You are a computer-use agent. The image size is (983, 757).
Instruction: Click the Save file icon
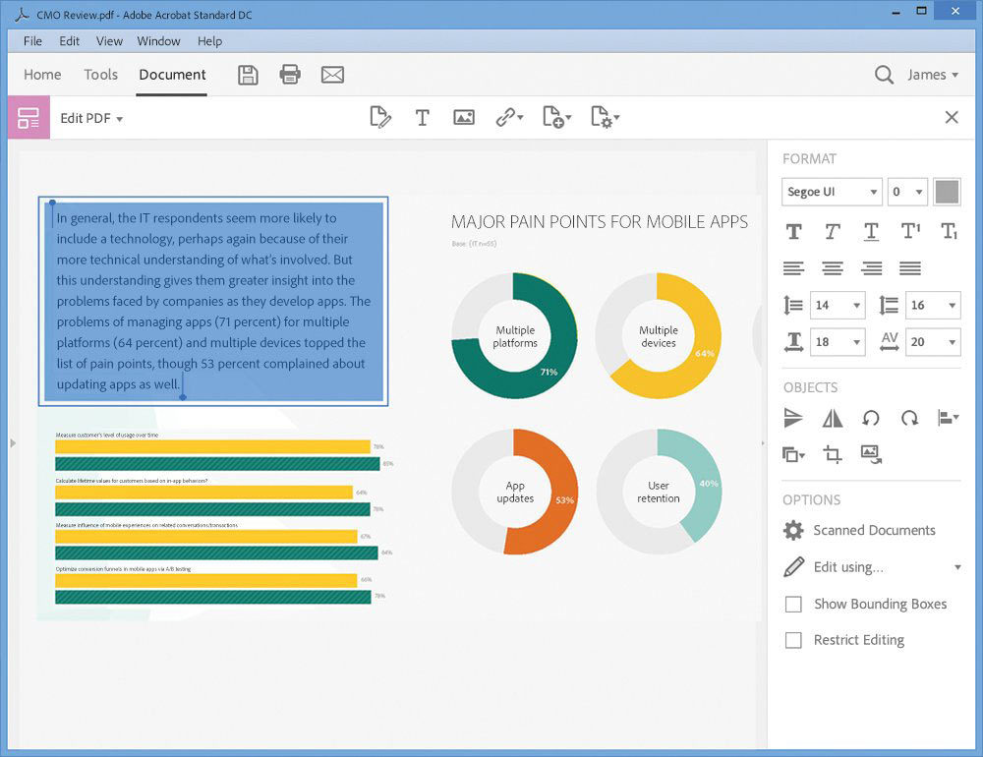click(249, 75)
